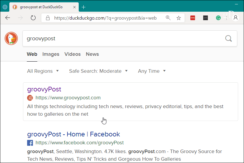Screen dimensions: 244x163
Task: Click the duckduckgo.com address bar URL
Action: pyautogui.click(x=105, y=18)
